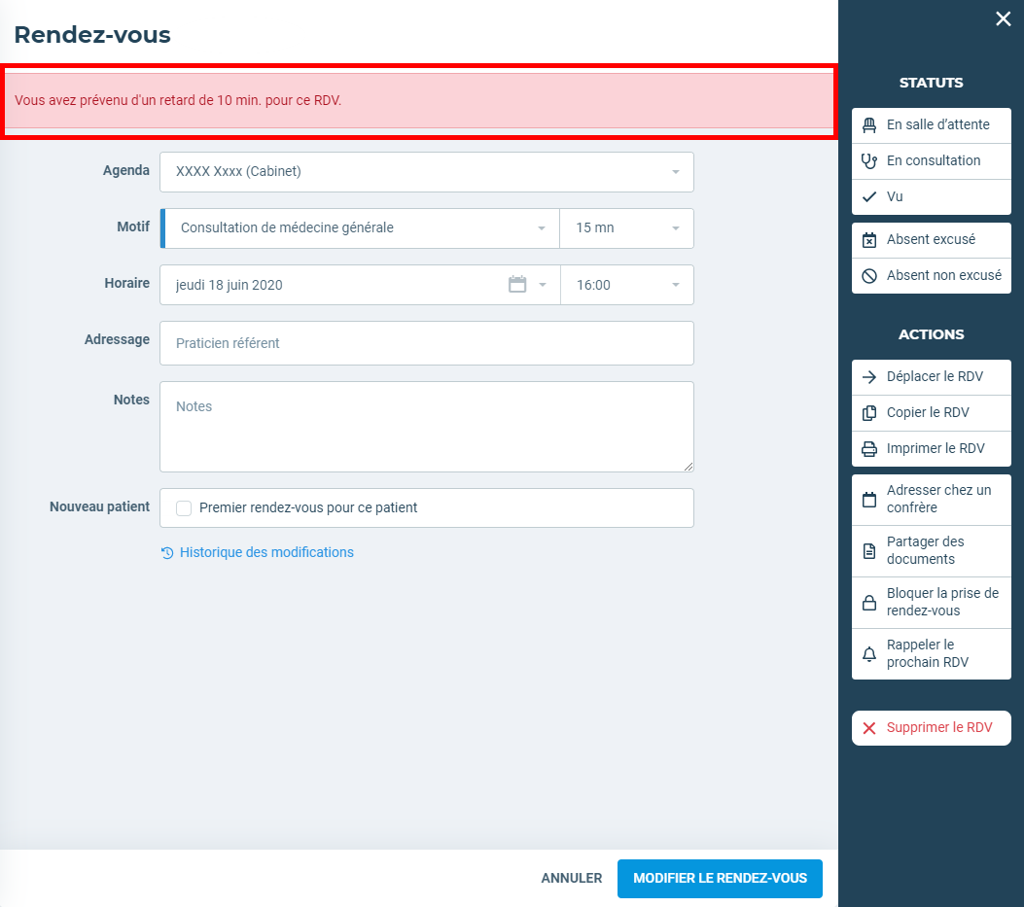Open Historique des modifications link
The width and height of the screenshot is (1024, 907).
(265, 552)
